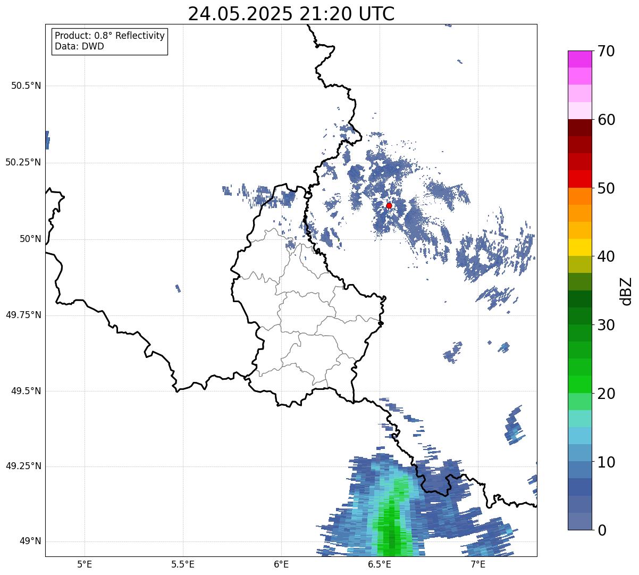Click the 5.5°E longitude label
639x575 pixels.
tap(183, 564)
